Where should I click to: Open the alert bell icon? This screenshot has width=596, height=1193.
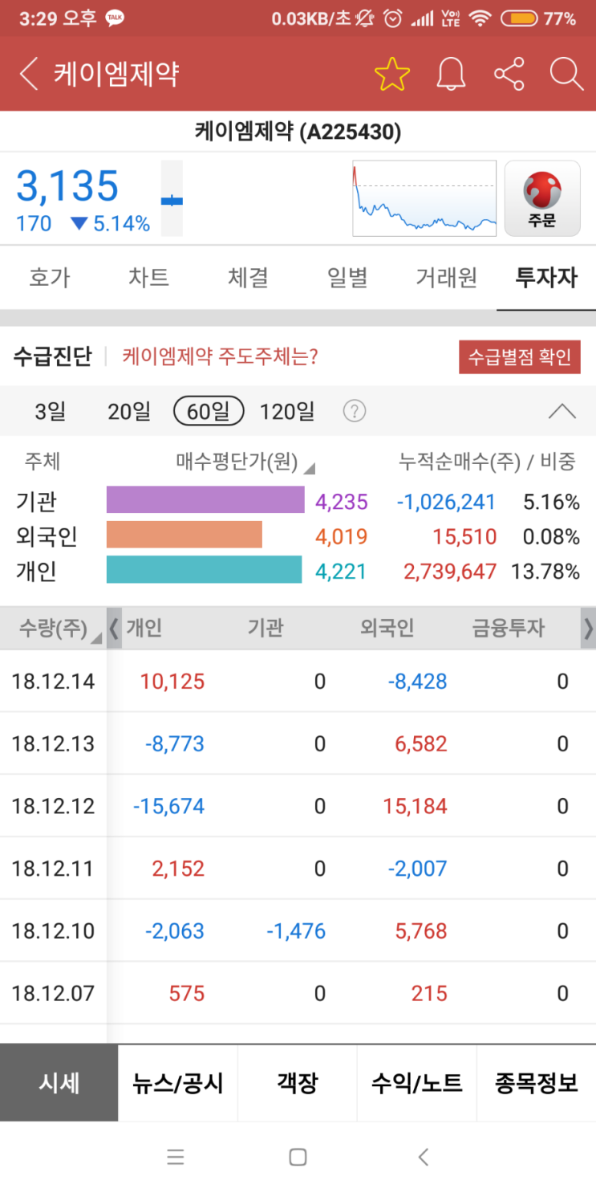(x=451, y=74)
